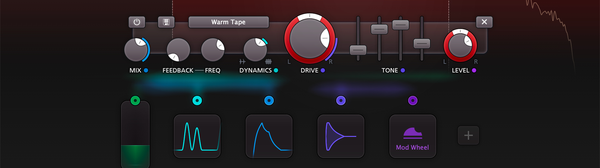Click the first TONE slider handle

(358, 50)
